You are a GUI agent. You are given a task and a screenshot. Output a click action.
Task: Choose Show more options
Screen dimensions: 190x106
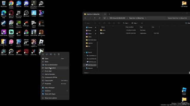coord(55,98)
